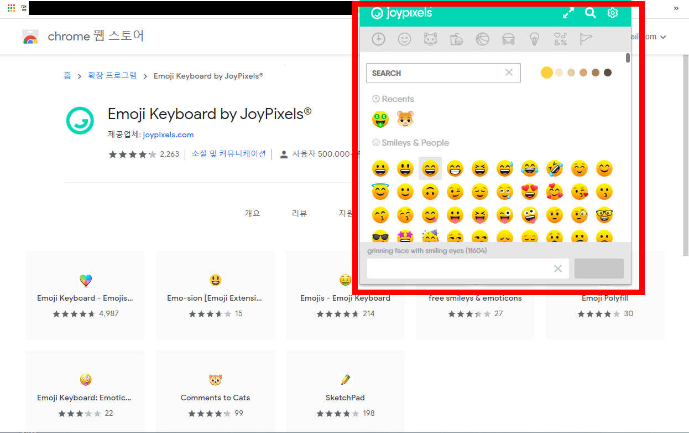Choose the default yellow skin tone
Screen dimensions: 689x433
[547, 73]
